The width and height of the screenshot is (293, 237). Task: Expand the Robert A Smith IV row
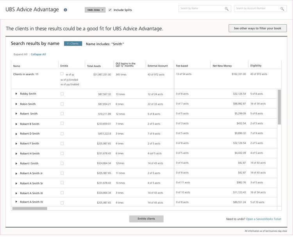[x=16, y=202]
